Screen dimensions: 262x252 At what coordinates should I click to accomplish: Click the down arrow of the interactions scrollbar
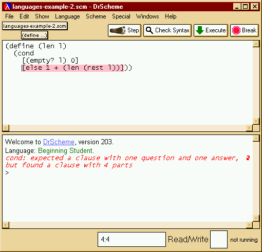(x=256, y=218)
